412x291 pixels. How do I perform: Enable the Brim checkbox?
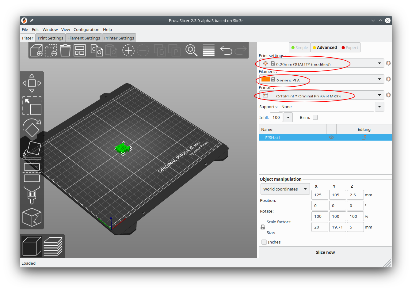point(315,117)
